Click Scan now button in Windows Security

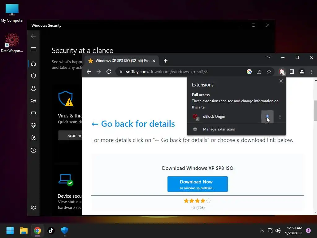point(70,135)
